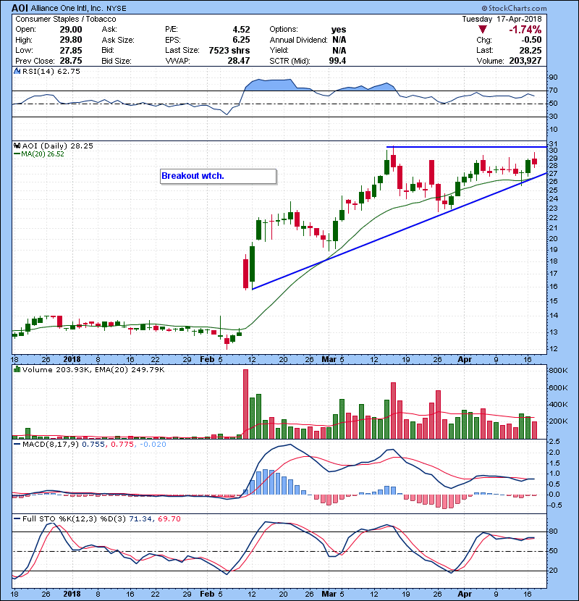This screenshot has height=601, width=579.
Task: Click the -1.74% percent change
Action: 525,30
